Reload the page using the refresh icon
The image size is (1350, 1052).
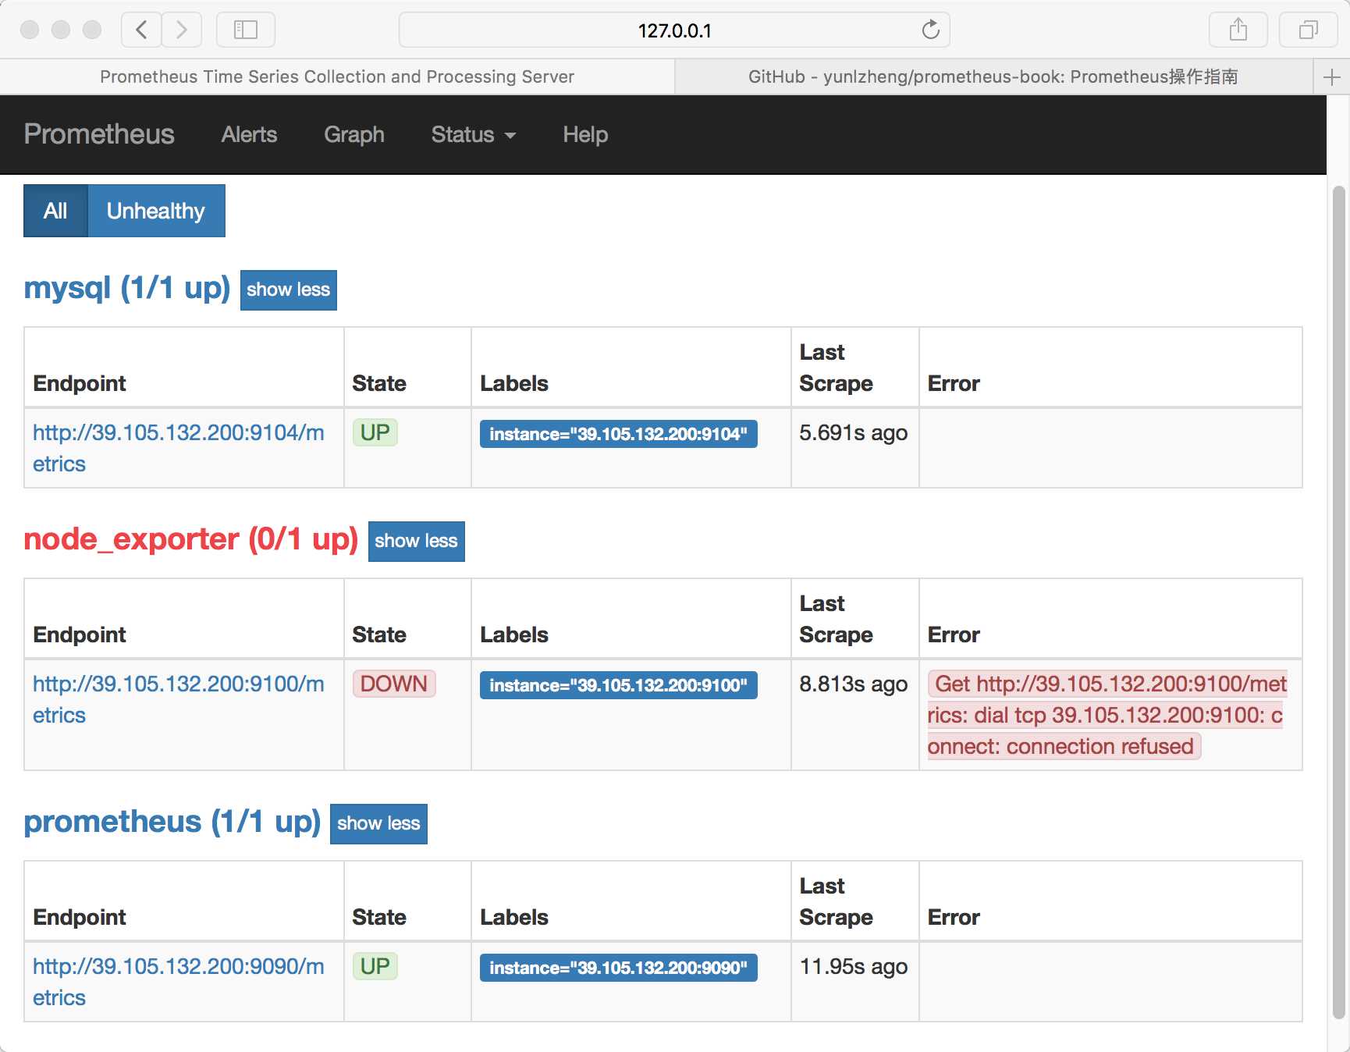[x=930, y=30]
